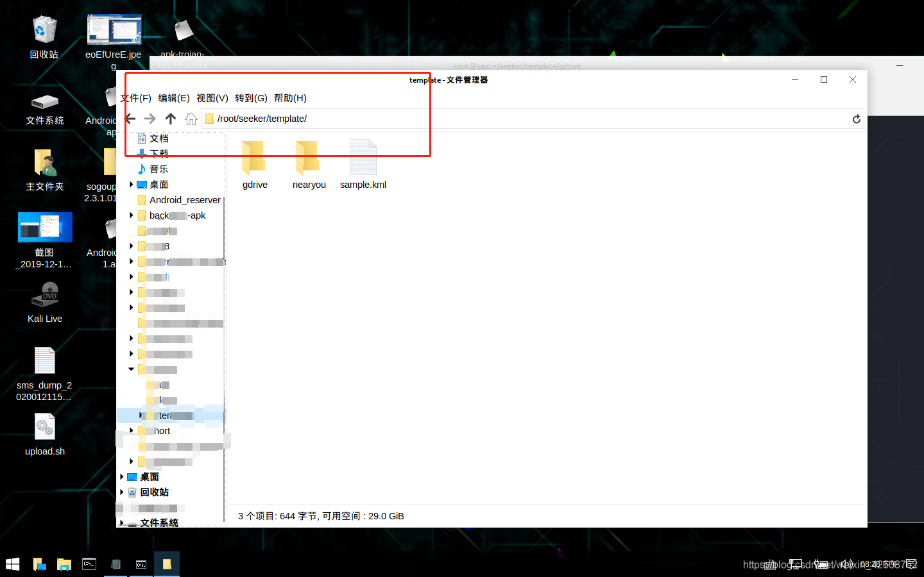Go forward using the forward arrow
The height and width of the screenshot is (577, 924).
pyautogui.click(x=150, y=119)
